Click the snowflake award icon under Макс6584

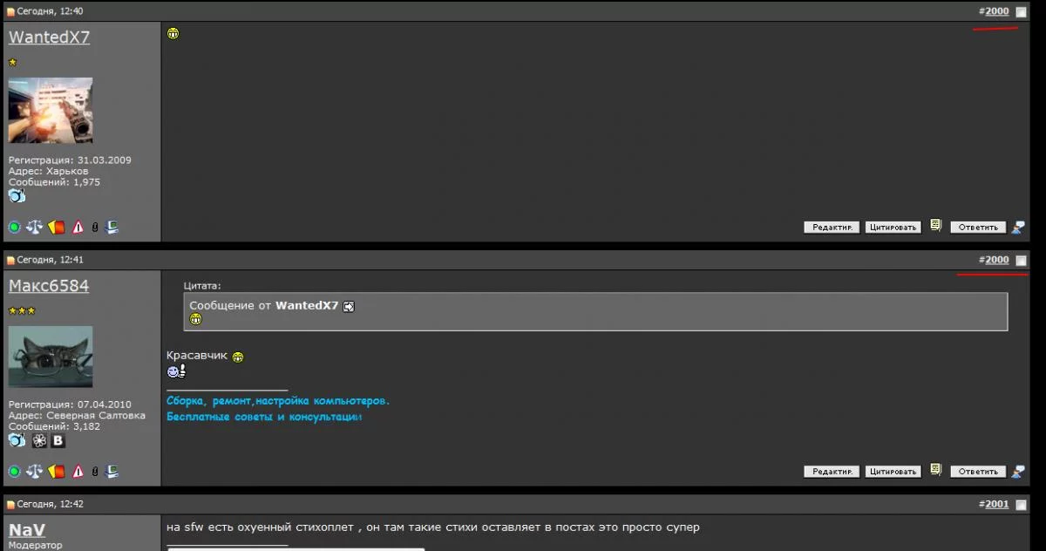38,441
